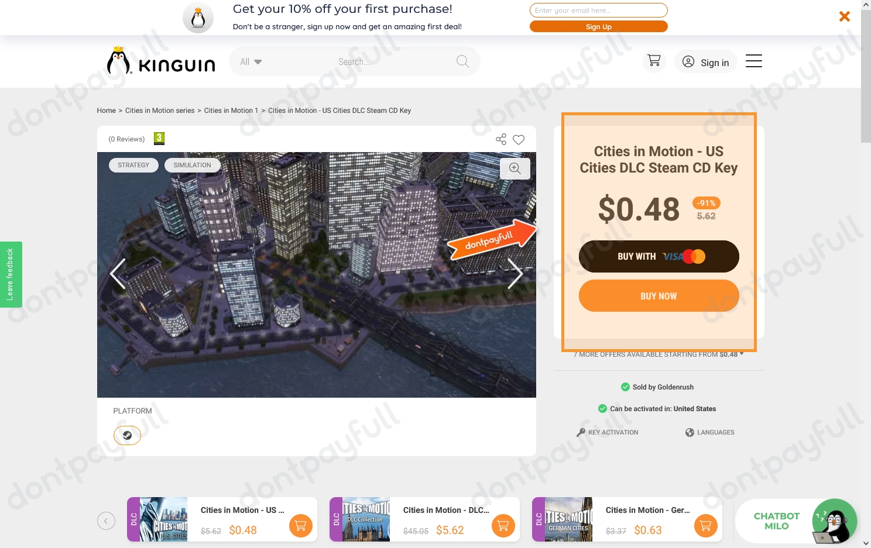Close the promo banner with orange X
This screenshot has height=548, width=871.
pos(844,16)
